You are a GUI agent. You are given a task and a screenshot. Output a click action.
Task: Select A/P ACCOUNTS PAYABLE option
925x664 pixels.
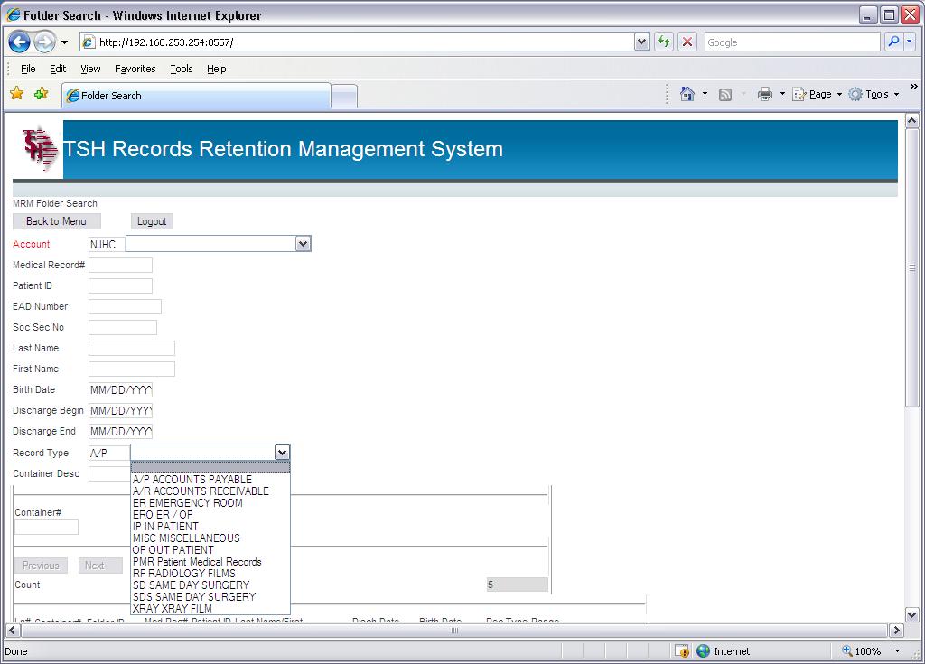210,480
